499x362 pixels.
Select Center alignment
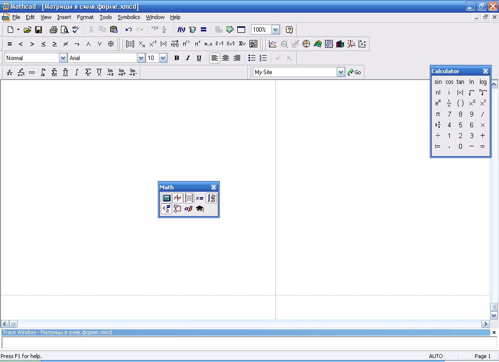click(226, 58)
